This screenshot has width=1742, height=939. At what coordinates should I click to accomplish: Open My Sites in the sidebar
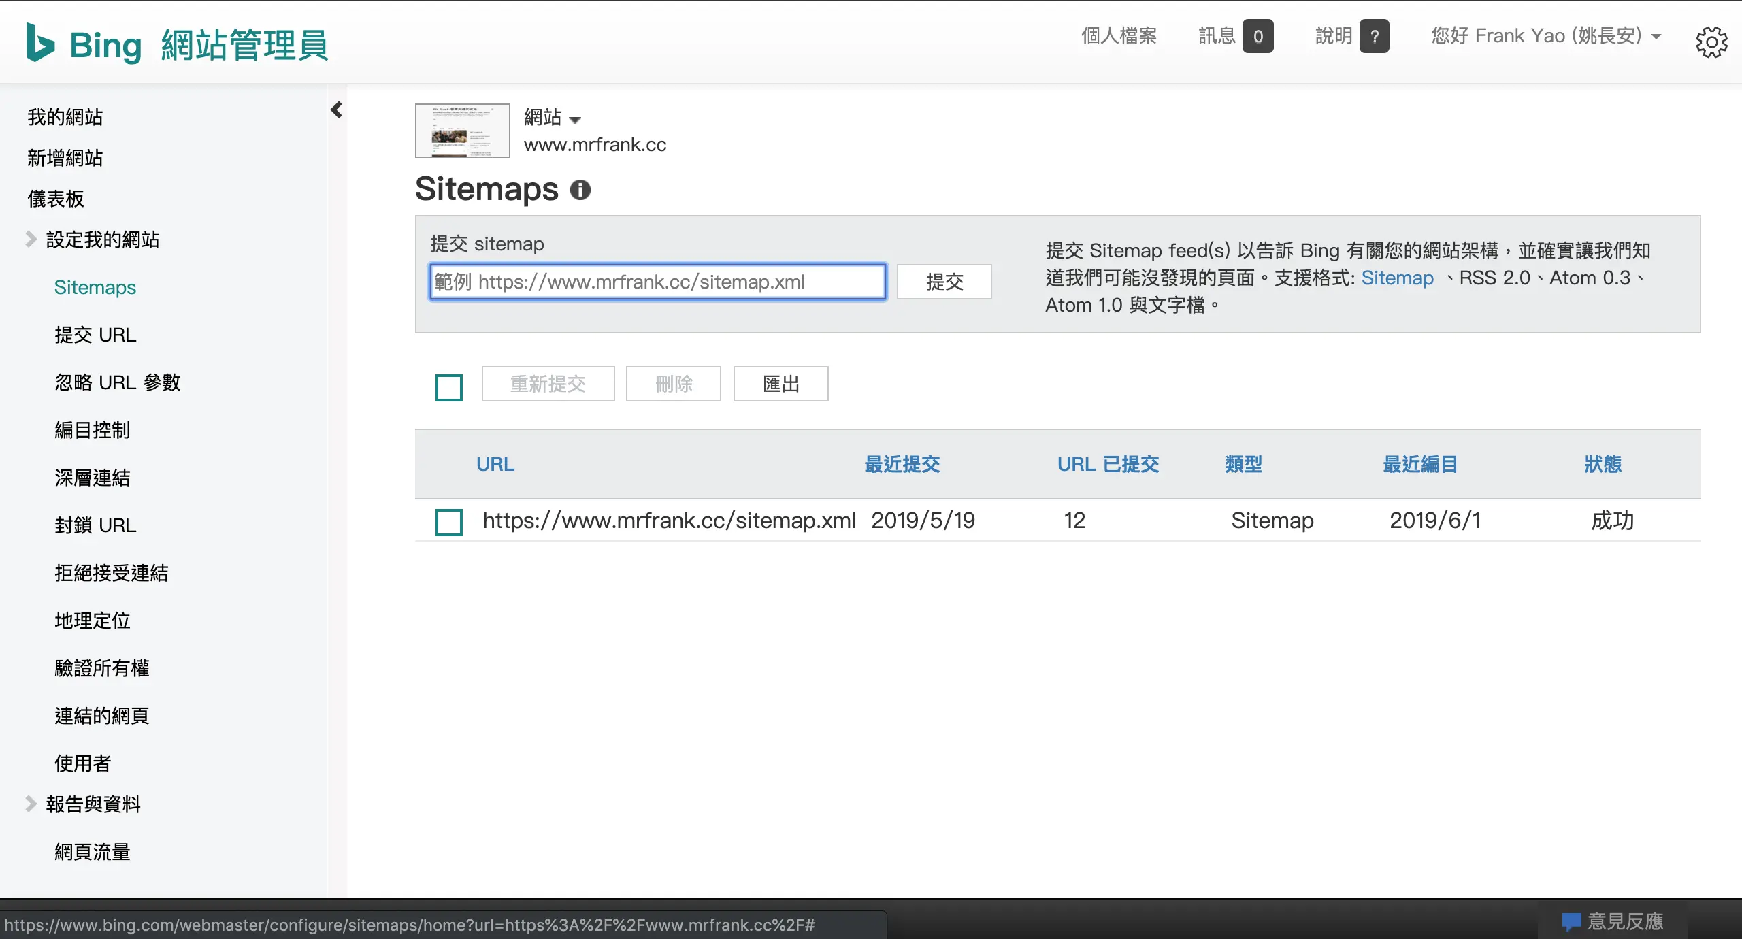[x=65, y=117]
